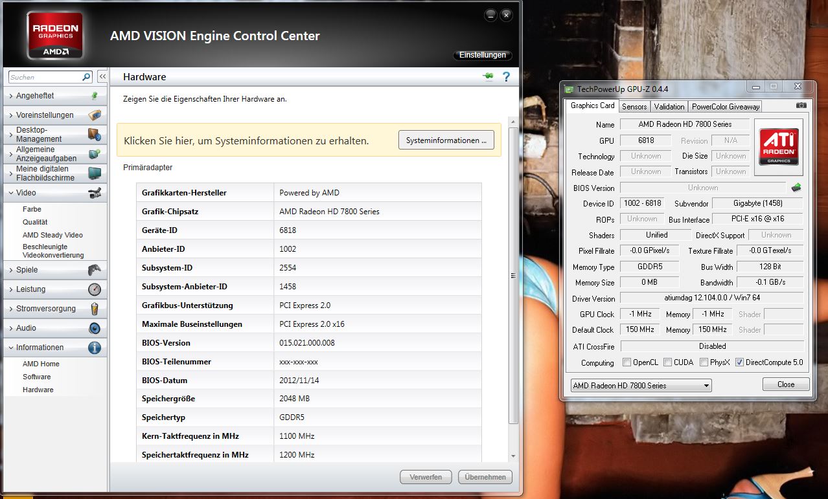Expand the Voreinstellungen section
The image size is (828, 499).
point(54,115)
